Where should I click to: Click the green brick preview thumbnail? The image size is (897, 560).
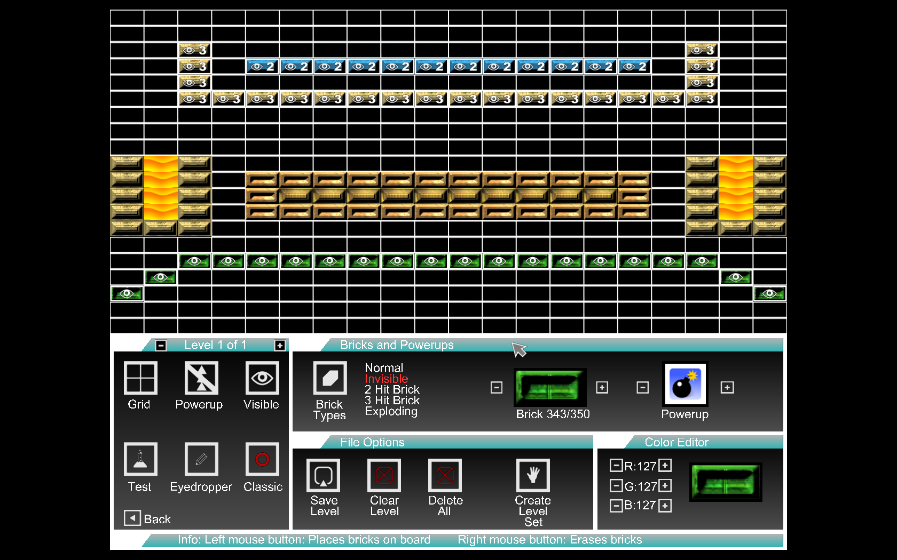(550, 387)
